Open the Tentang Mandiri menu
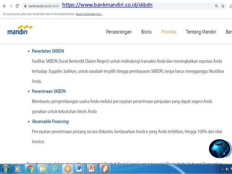The height and width of the screenshot is (174, 232). tap(201, 32)
